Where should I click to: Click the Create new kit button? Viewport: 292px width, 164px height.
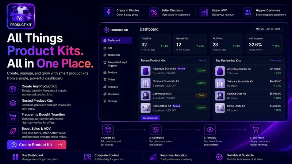(x=150, y=118)
